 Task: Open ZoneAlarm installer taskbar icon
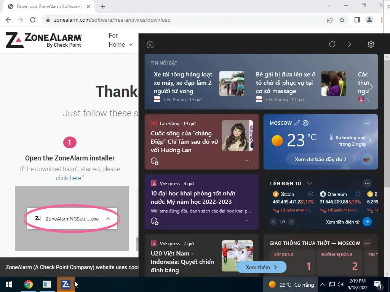coord(66,284)
